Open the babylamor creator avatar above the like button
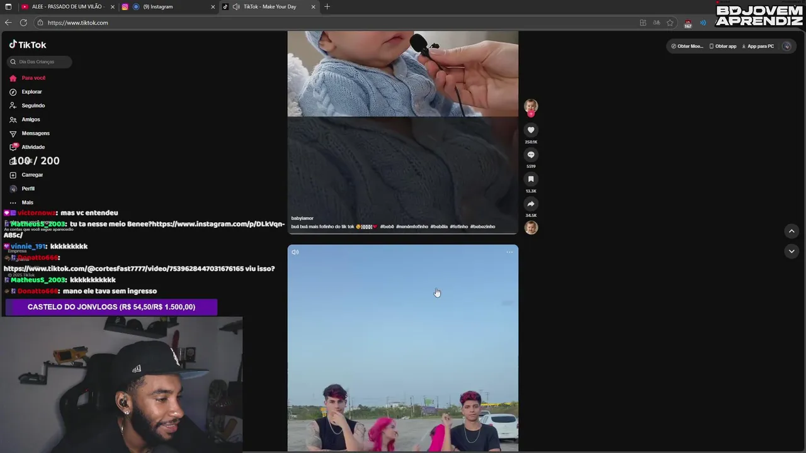 coord(531,106)
